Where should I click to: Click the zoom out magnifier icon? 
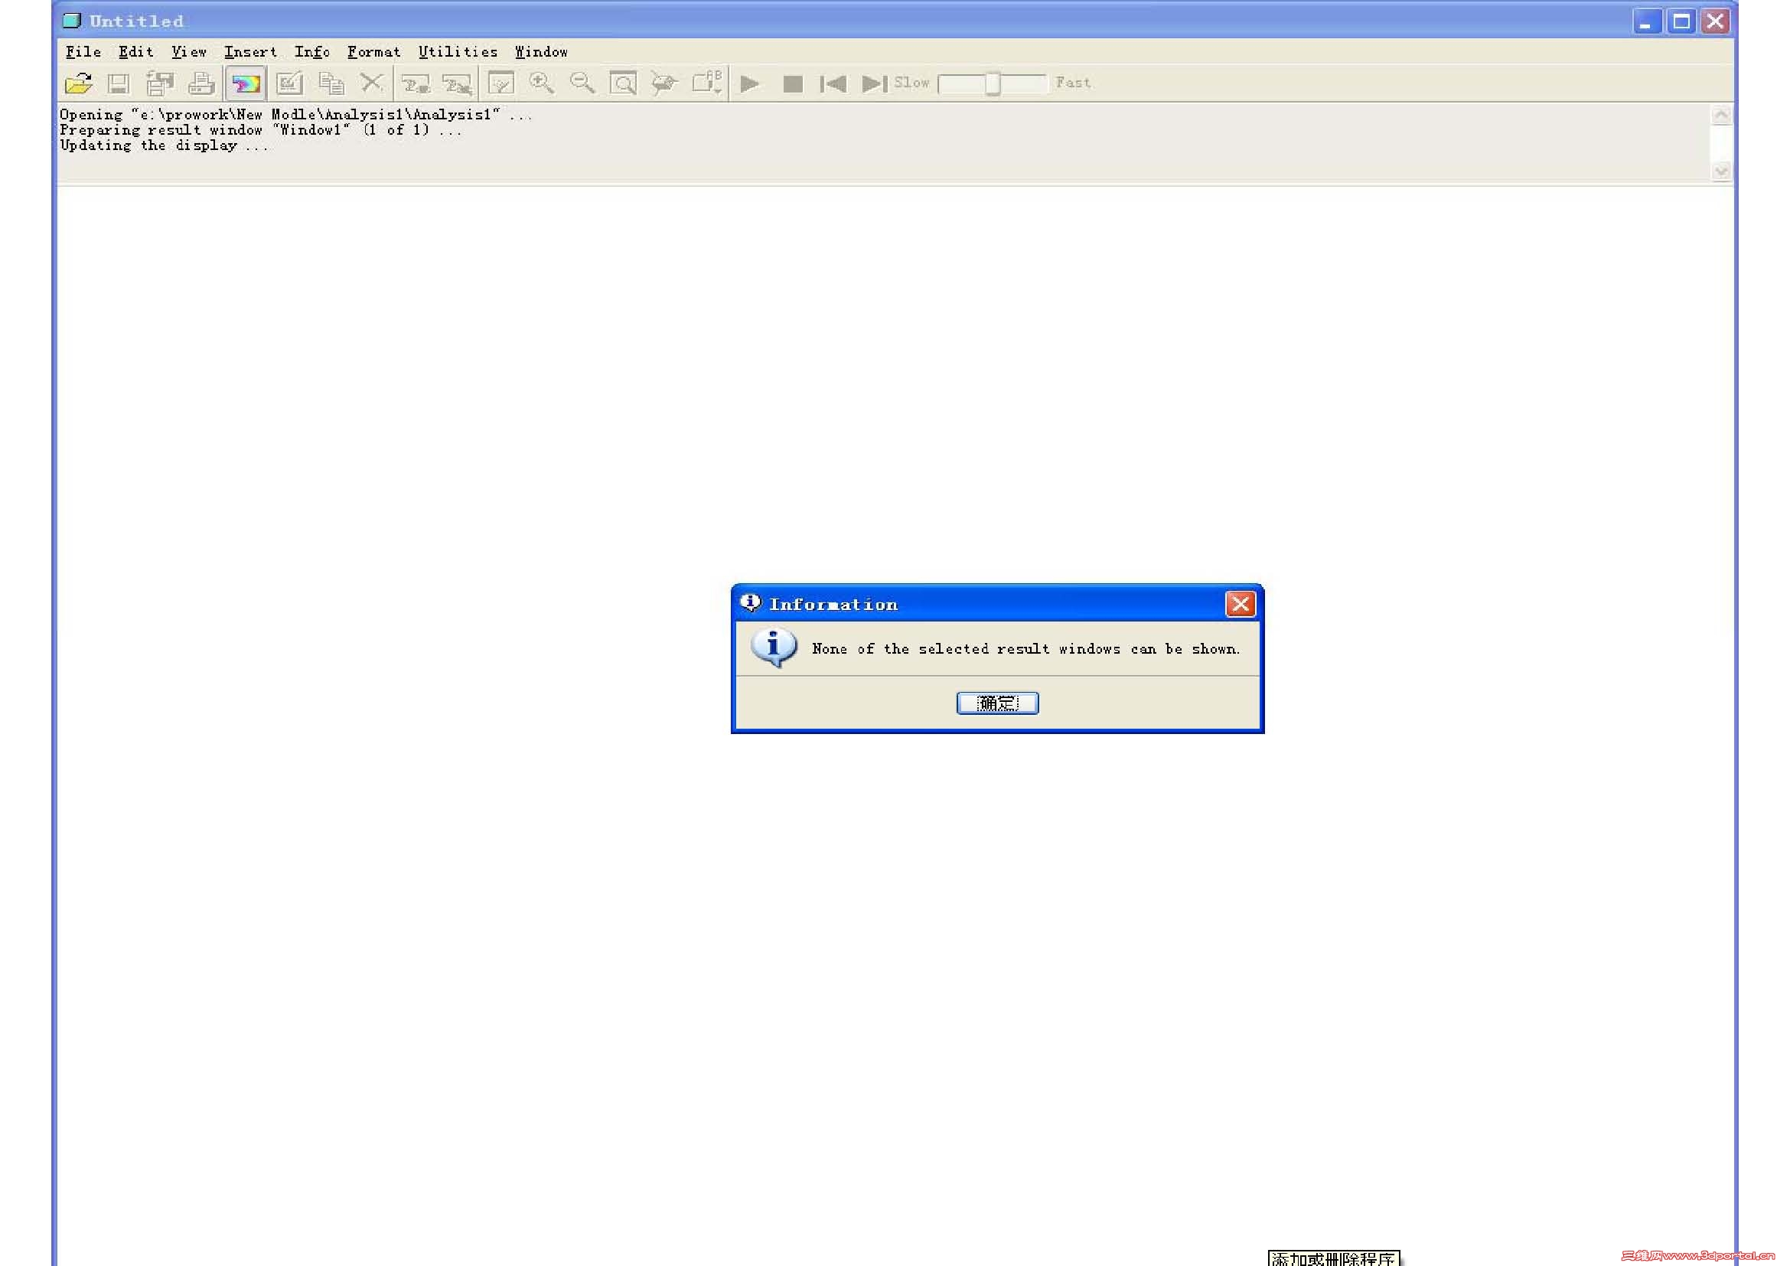click(x=582, y=83)
